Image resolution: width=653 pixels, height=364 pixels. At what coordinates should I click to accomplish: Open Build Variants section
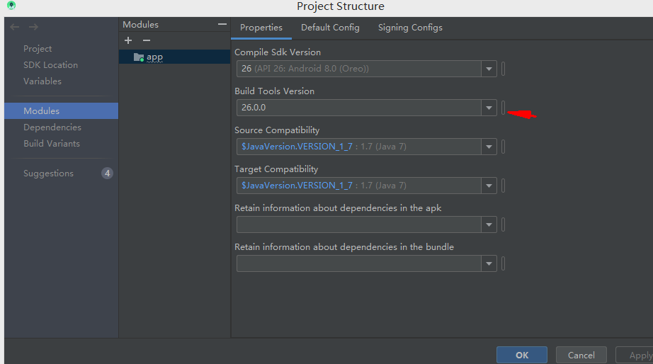click(52, 143)
